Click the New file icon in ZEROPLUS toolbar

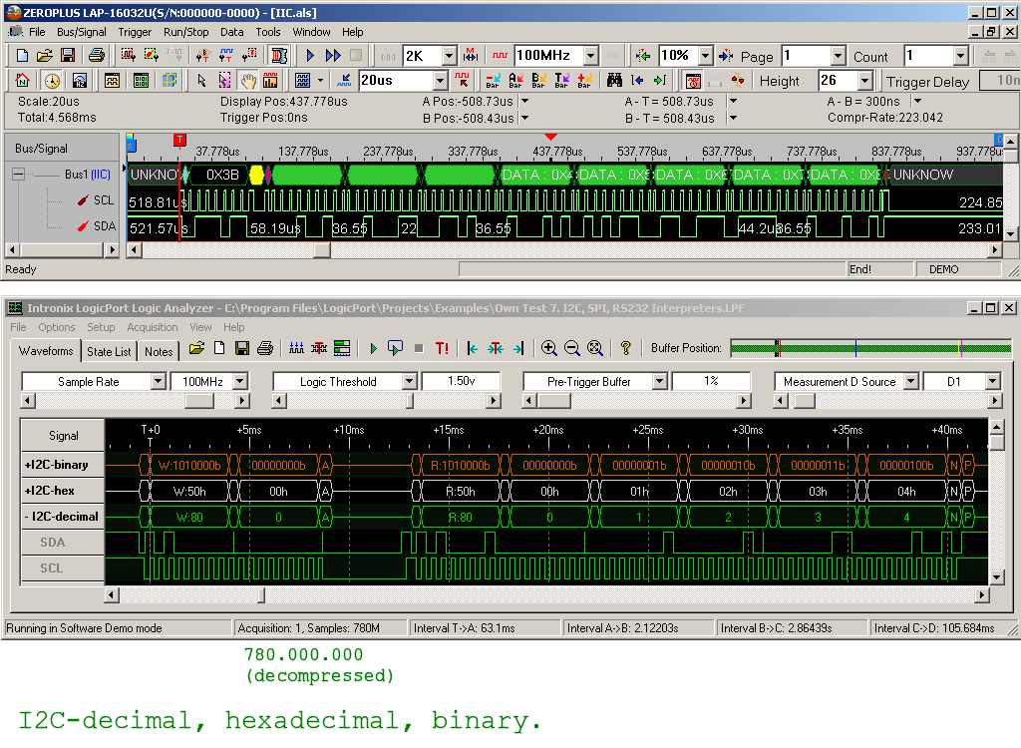pyautogui.click(x=22, y=56)
